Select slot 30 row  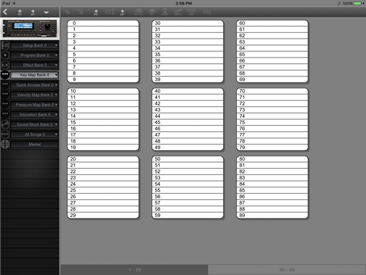click(x=188, y=23)
